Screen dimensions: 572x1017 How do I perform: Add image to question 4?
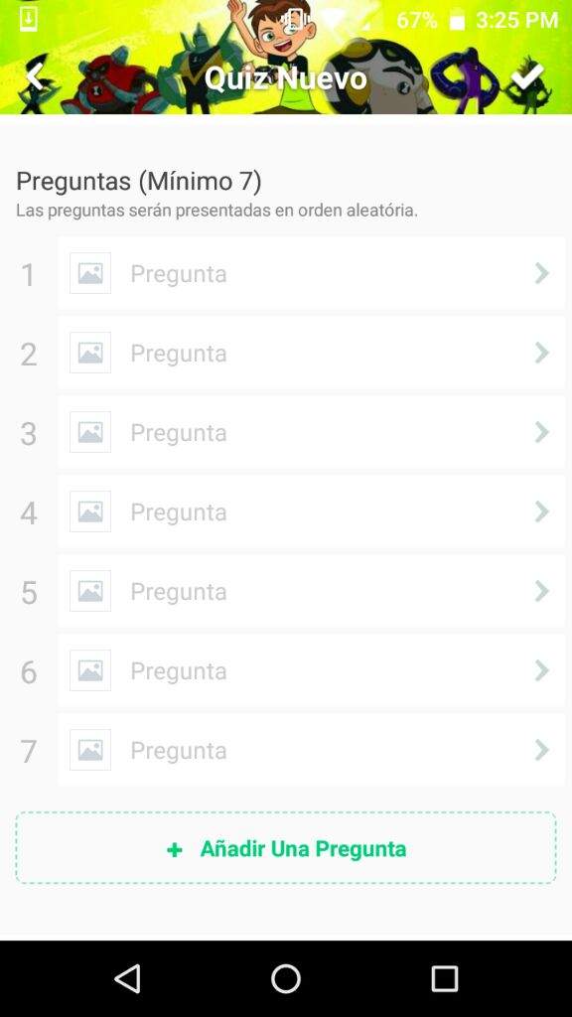[x=90, y=511]
